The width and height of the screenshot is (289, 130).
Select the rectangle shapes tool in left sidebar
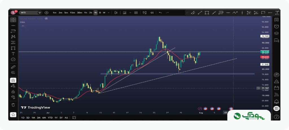(x=13, y=48)
